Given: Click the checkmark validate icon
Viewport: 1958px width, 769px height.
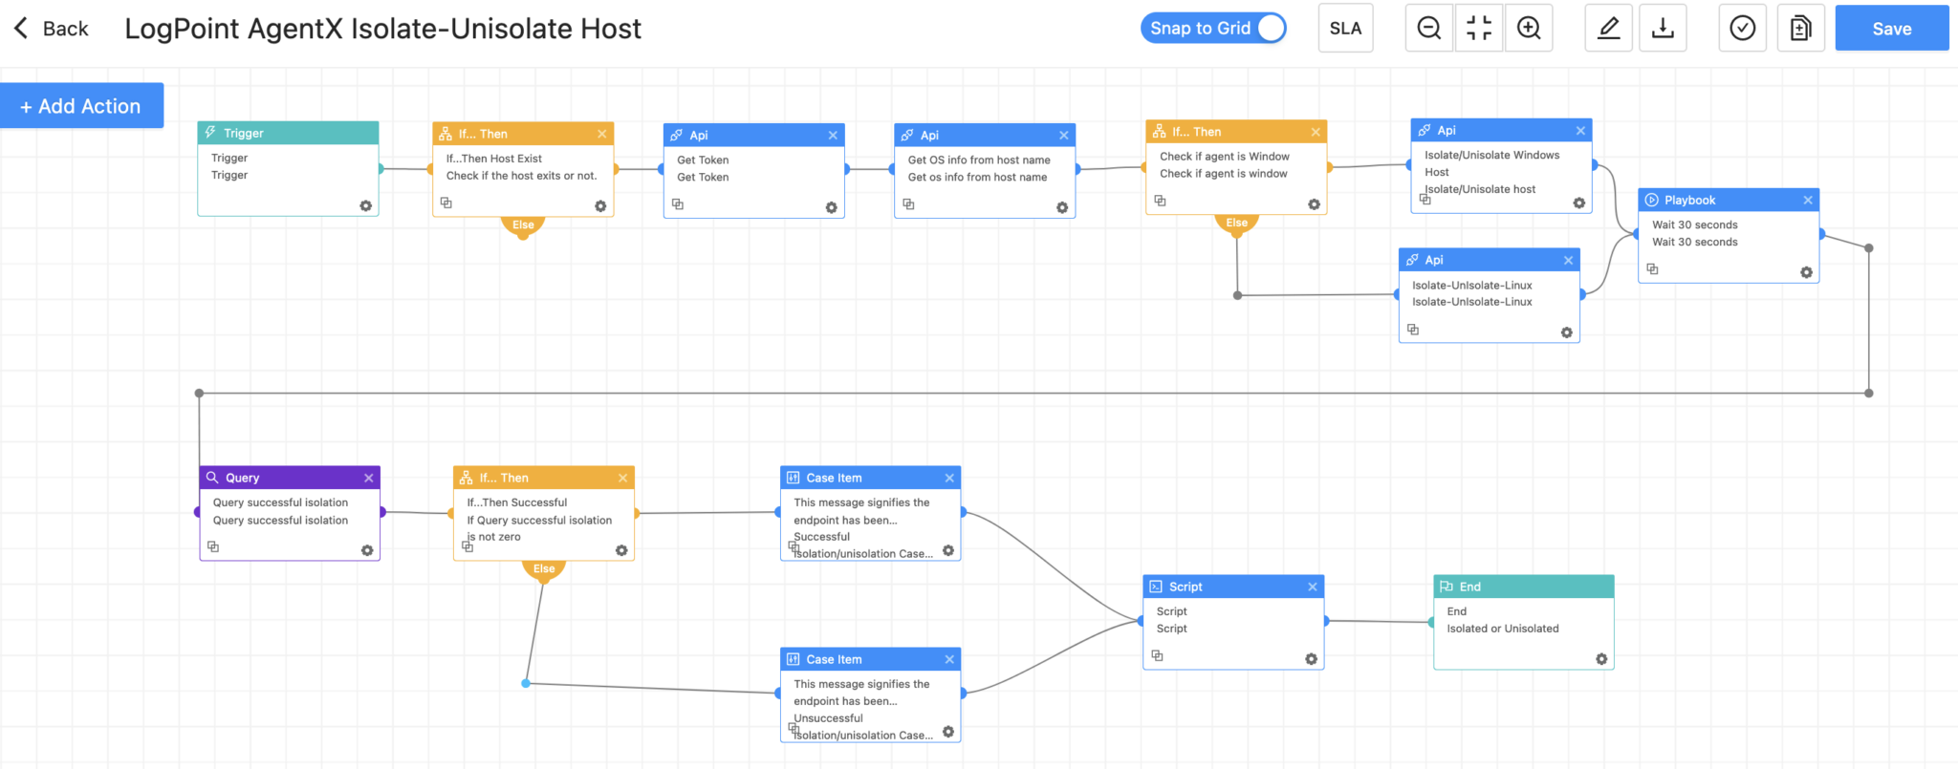Looking at the screenshot, I should pos(1742,29).
